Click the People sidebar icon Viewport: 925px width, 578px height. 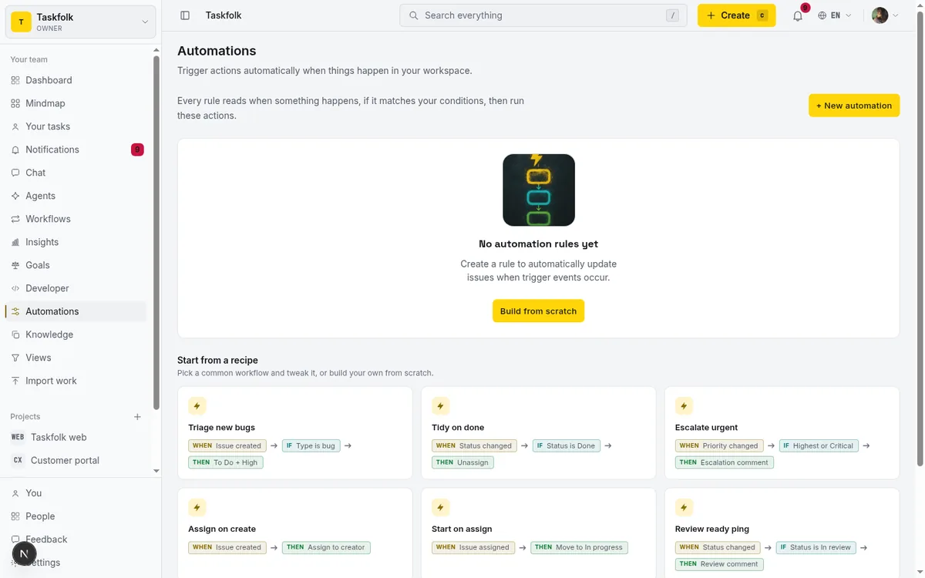point(15,516)
